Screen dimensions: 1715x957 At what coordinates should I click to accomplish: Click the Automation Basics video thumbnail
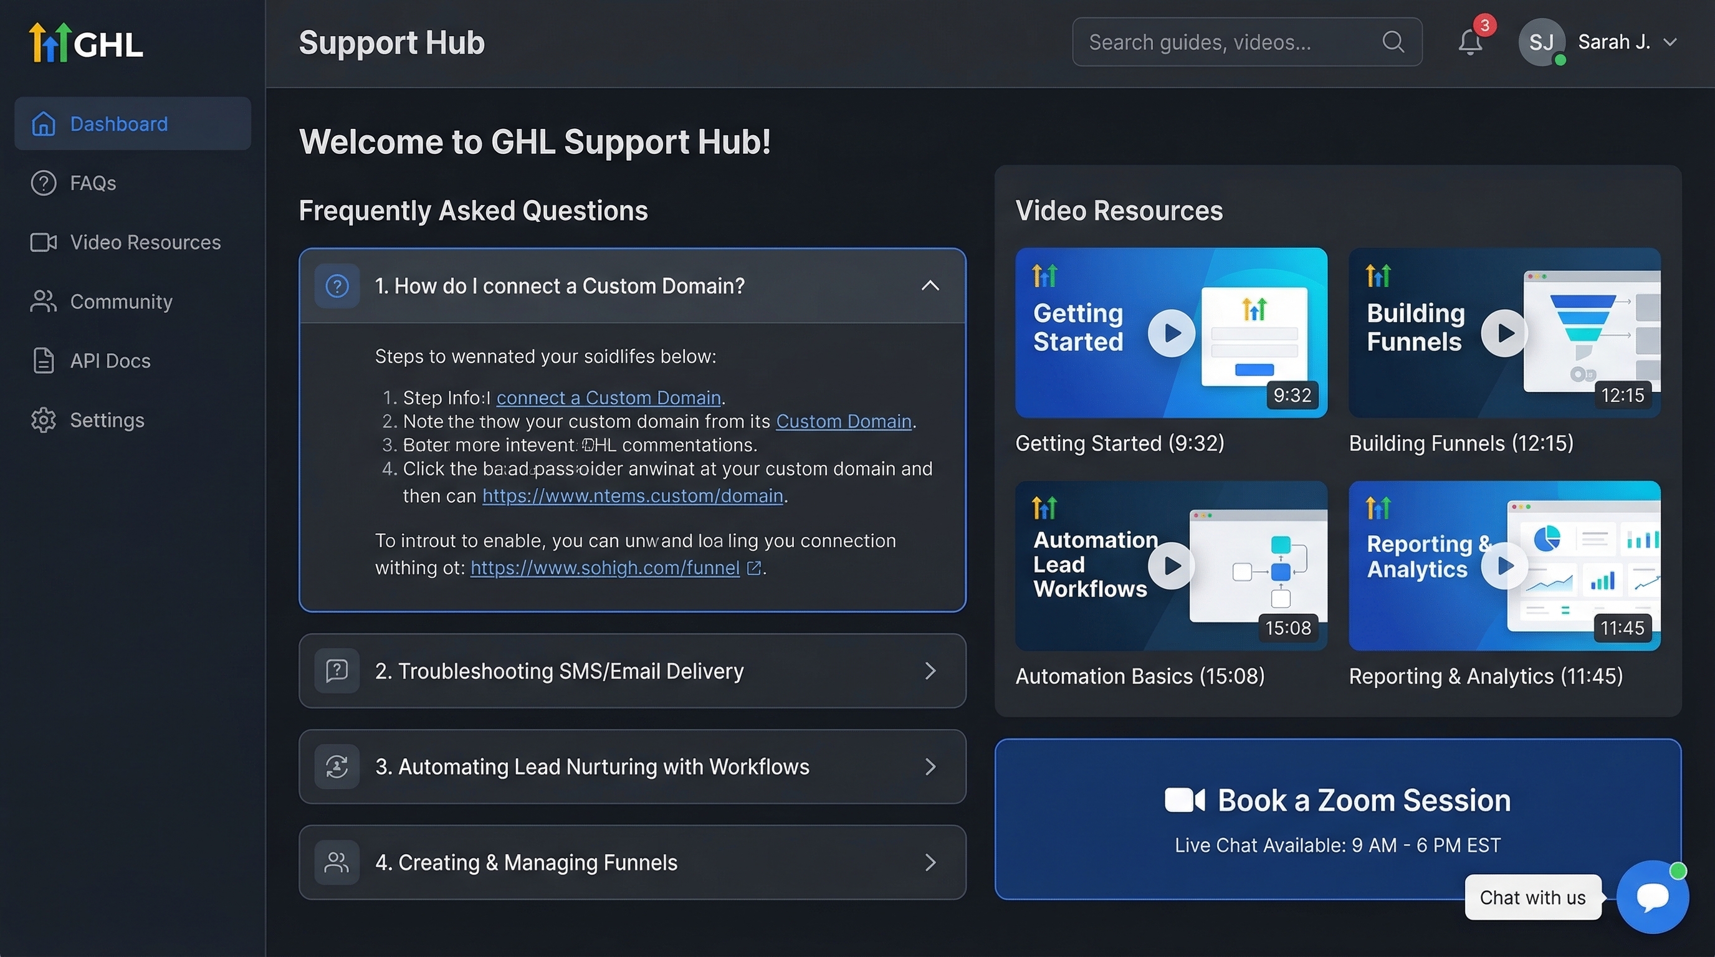[1170, 566]
